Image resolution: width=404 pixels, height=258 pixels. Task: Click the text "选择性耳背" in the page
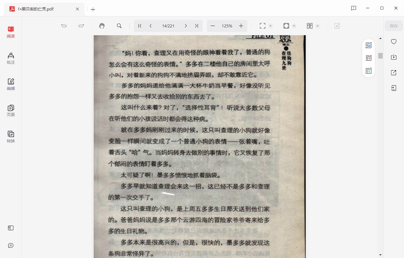(201, 108)
